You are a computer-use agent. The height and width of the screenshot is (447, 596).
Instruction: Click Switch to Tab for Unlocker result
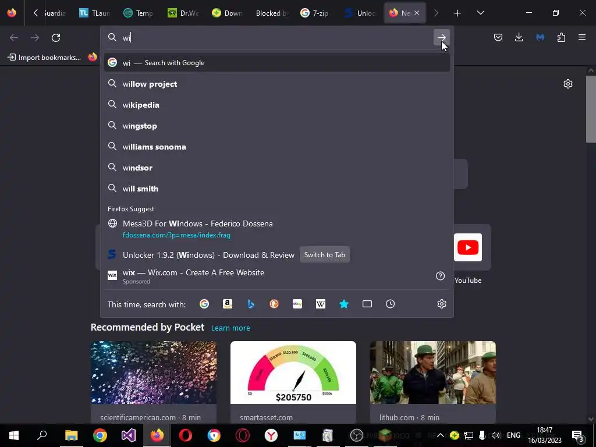tap(325, 255)
